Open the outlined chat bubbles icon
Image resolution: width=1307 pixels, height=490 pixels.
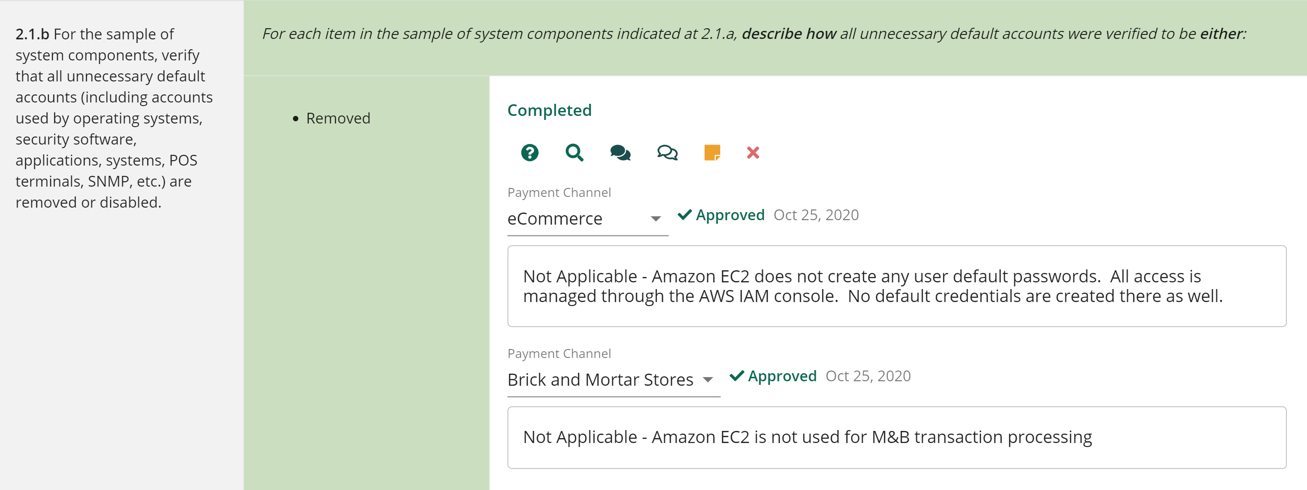point(667,153)
